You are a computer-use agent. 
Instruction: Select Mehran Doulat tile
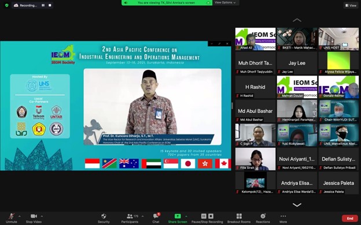tap(297, 87)
